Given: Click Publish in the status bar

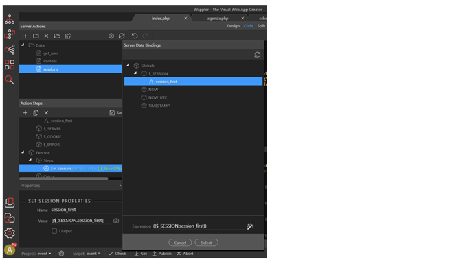Looking at the screenshot, I should [161, 254].
